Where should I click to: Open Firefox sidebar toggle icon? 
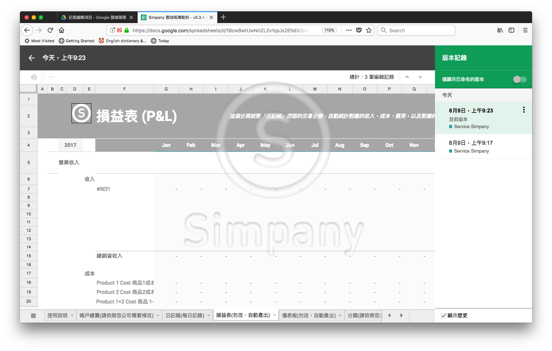pos(511,31)
